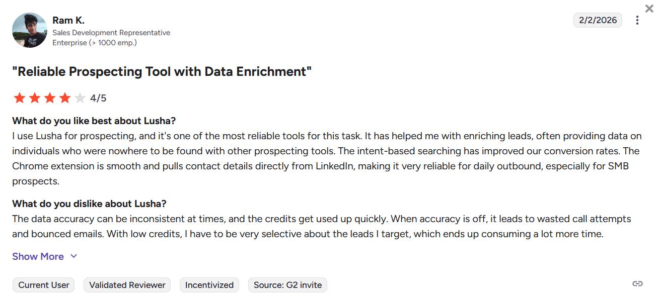Image resolution: width=658 pixels, height=303 pixels.
Task: Select the Validated Reviewer tag
Action: pyautogui.click(x=127, y=285)
